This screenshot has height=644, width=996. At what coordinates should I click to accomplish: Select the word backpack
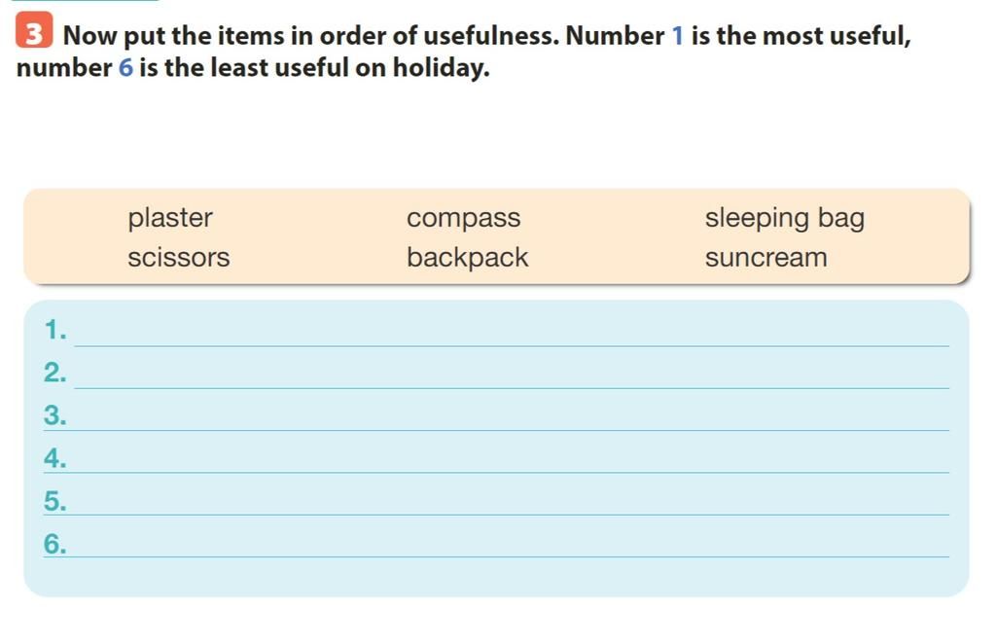point(468,258)
